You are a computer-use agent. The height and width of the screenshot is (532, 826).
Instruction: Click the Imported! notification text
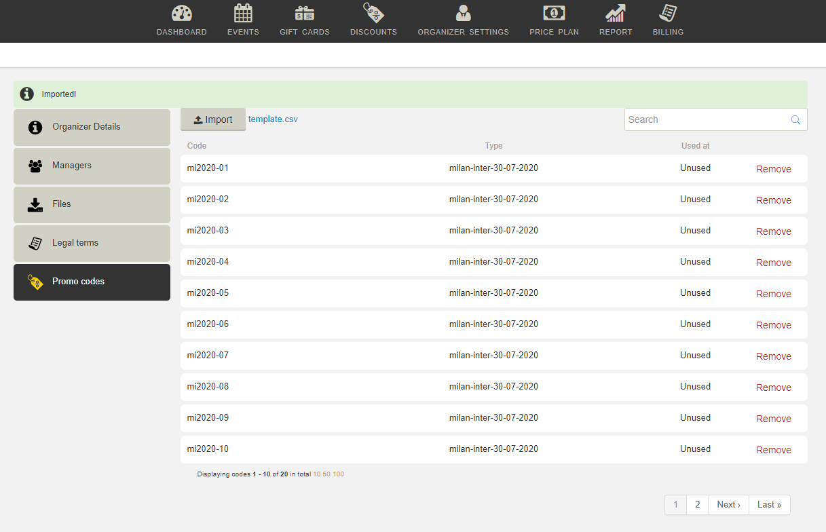59,94
